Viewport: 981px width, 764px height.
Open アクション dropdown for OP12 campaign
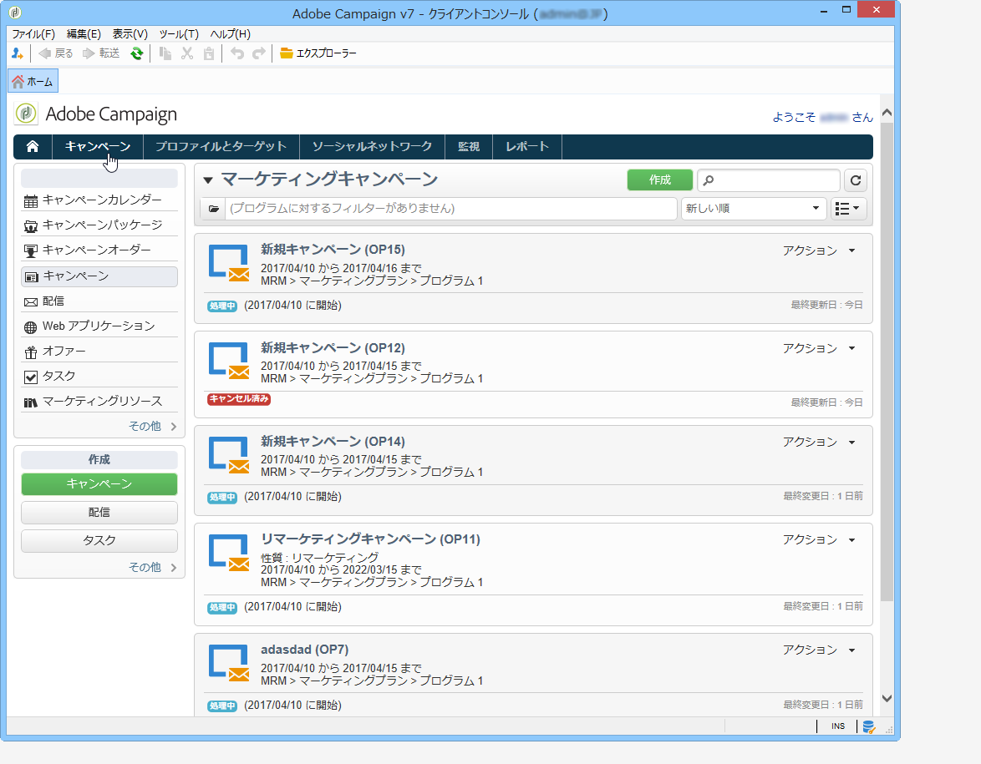[x=819, y=348]
